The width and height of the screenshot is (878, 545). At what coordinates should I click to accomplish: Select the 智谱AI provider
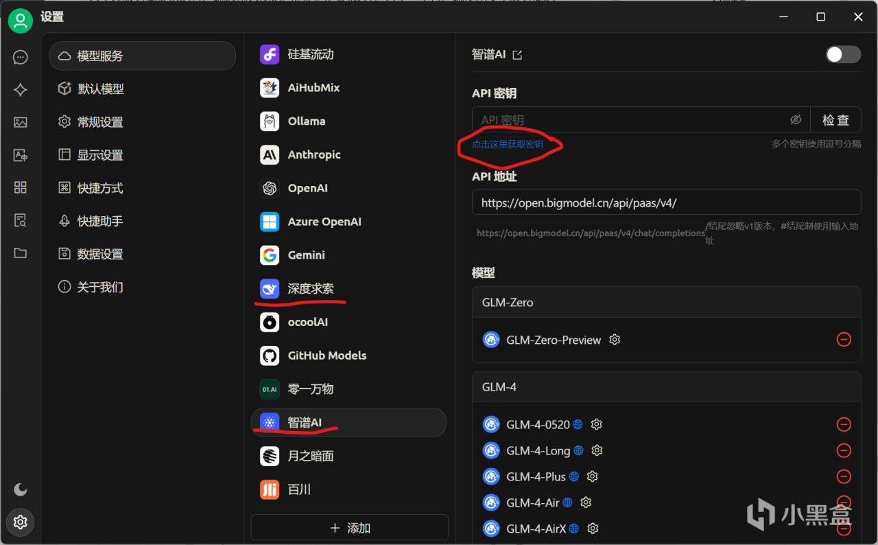point(348,422)
